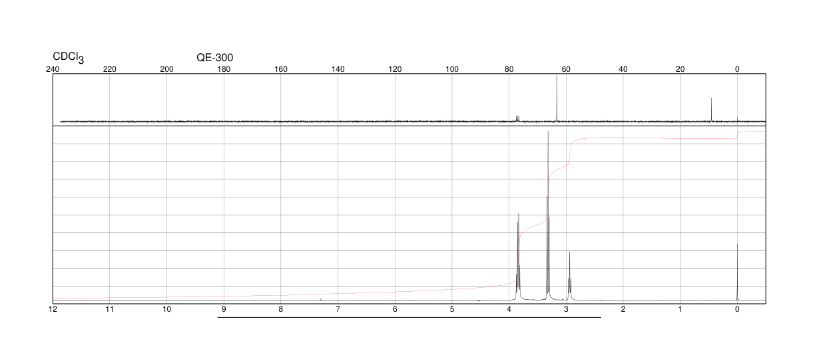Click the 2 label on proton axis
The image size is (815, 351).
click(623, 310)
